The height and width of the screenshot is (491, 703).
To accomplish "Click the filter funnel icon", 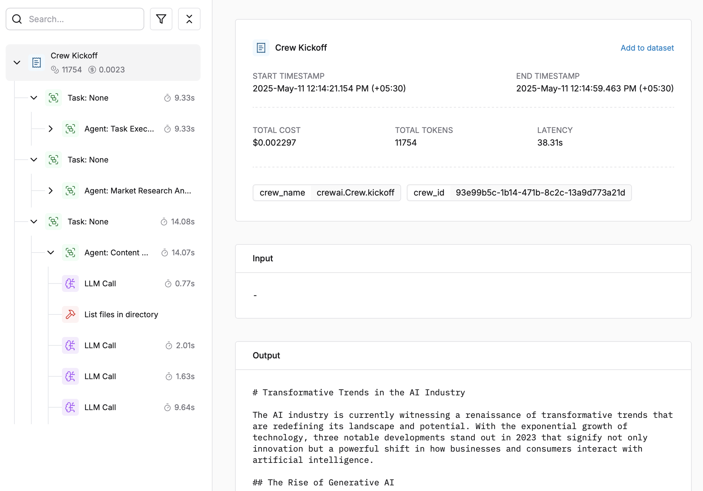I will 161,19.
